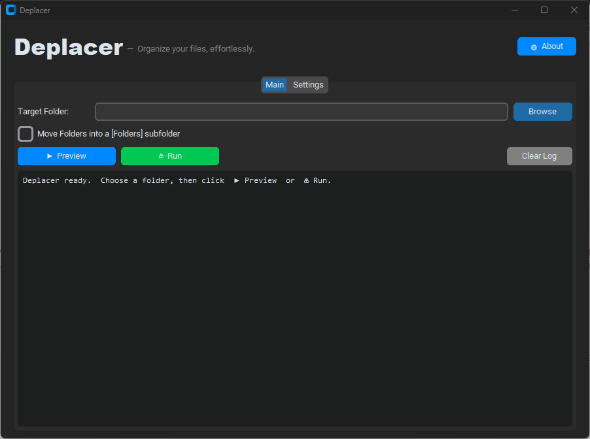
Task: Click the green Run button
Action: [169, 156]
